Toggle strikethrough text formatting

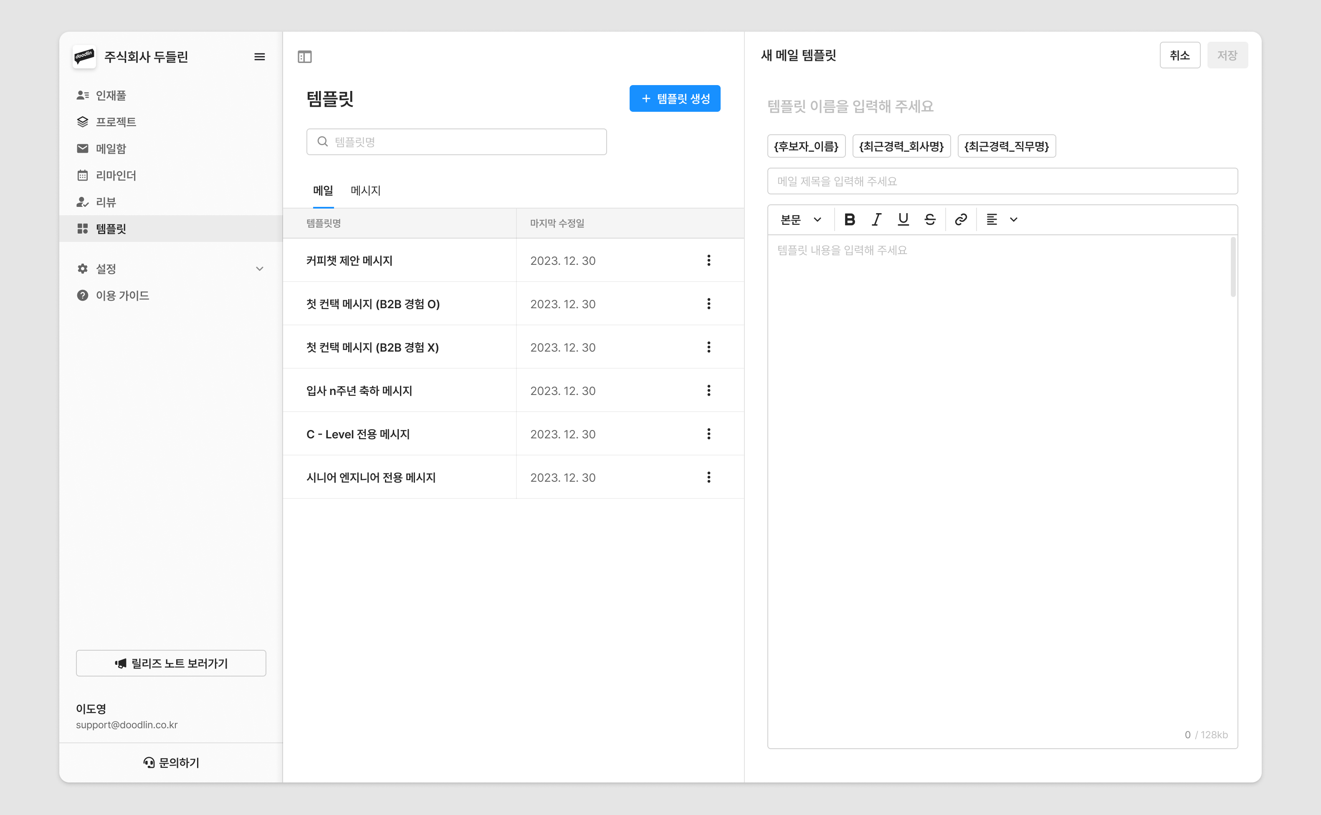[x=930, y=219]
